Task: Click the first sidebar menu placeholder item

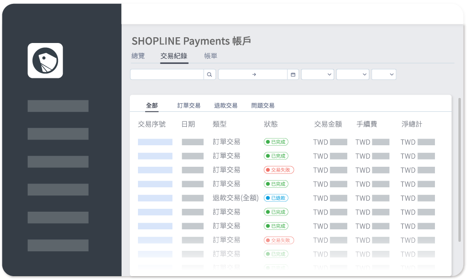Action: coord(58,106)
